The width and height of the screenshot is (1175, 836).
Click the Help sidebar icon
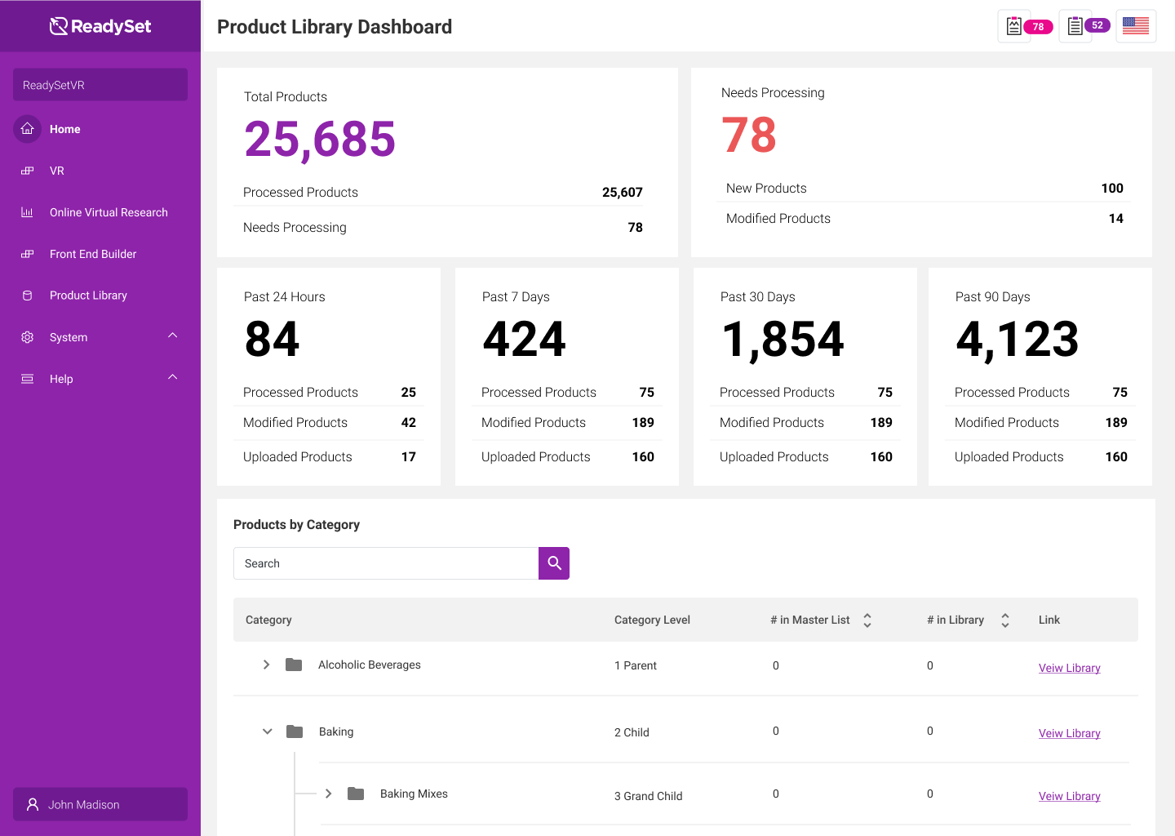coord(27,379)
